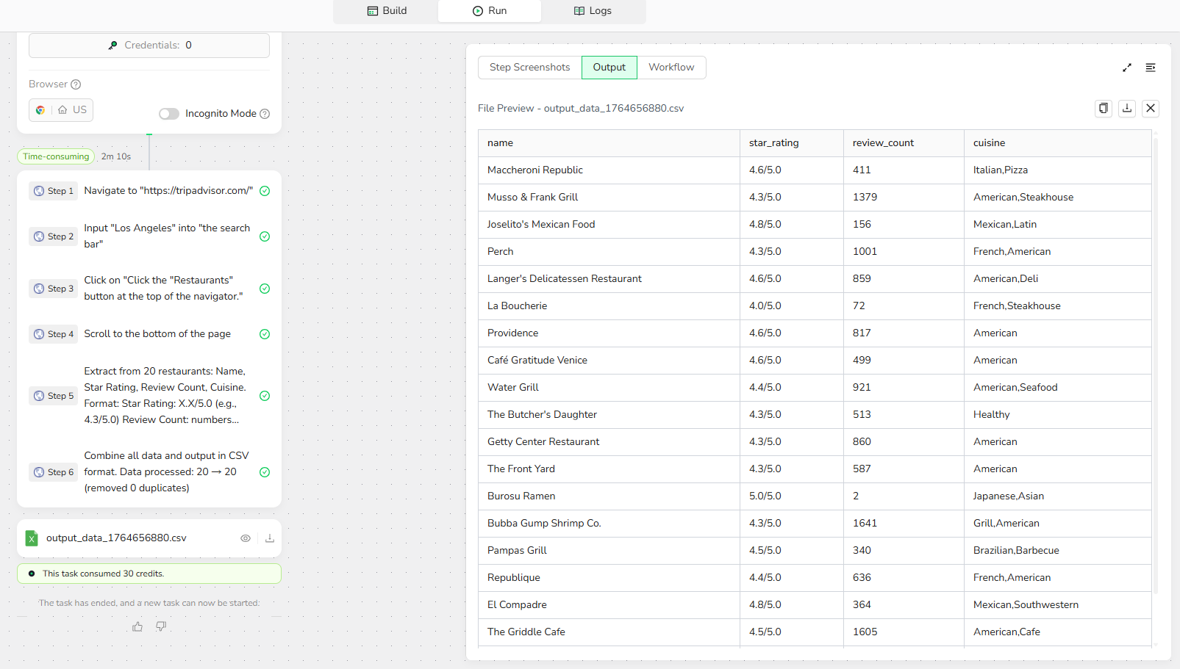Screen dimensions: 1180x669
Task: Select the Step Screenshots tab
Action: coord(529,67)
